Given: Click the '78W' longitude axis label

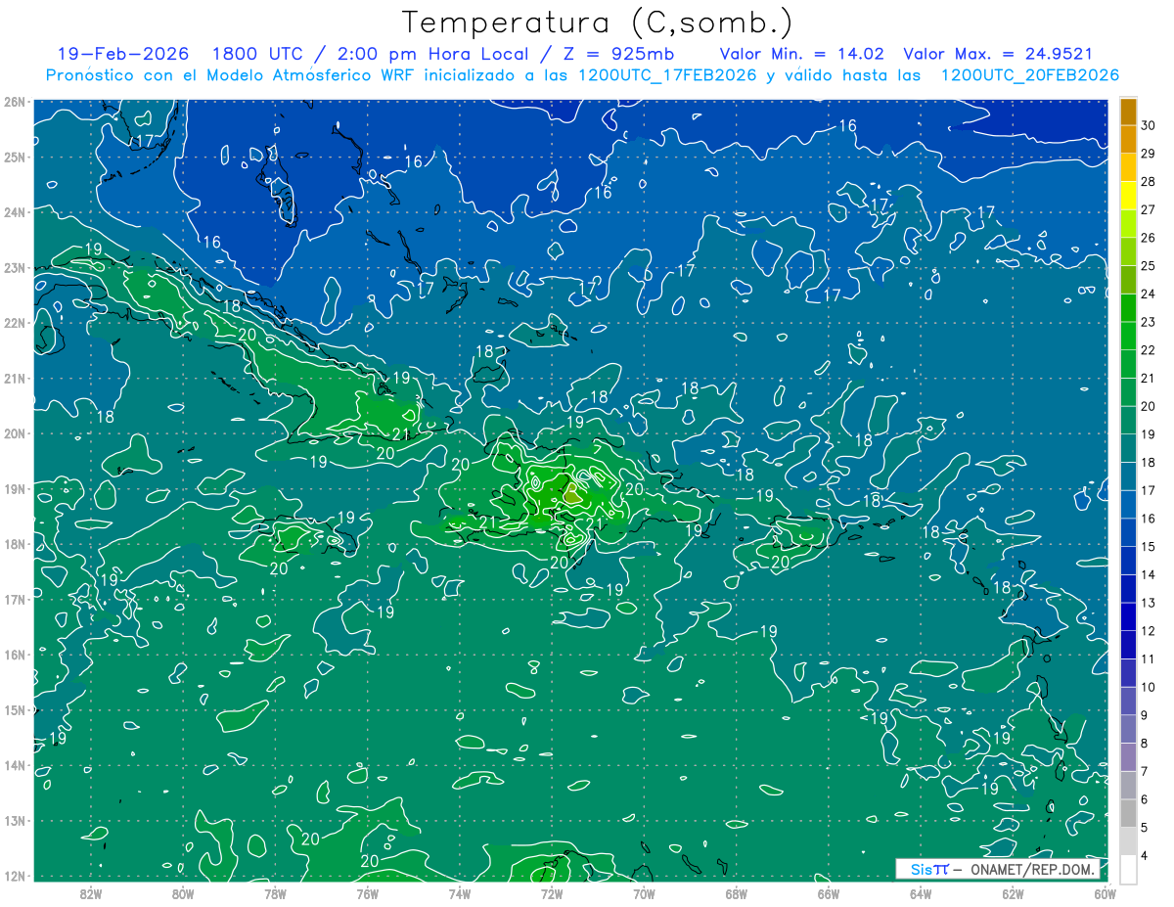Looking at the screenshot, I should pos(275,893).
